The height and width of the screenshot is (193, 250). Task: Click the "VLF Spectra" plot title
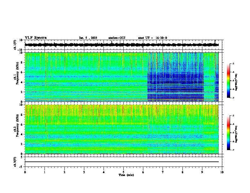coord(36,38)
